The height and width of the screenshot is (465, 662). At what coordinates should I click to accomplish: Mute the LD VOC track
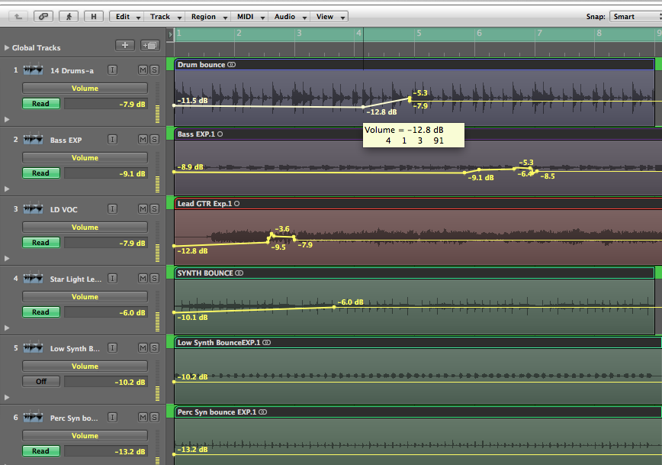(x=143, y=208)
